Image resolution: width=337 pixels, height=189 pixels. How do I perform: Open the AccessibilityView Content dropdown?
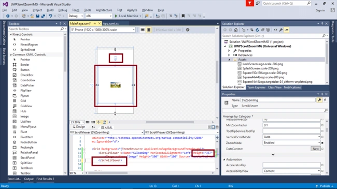coord(291,171)
